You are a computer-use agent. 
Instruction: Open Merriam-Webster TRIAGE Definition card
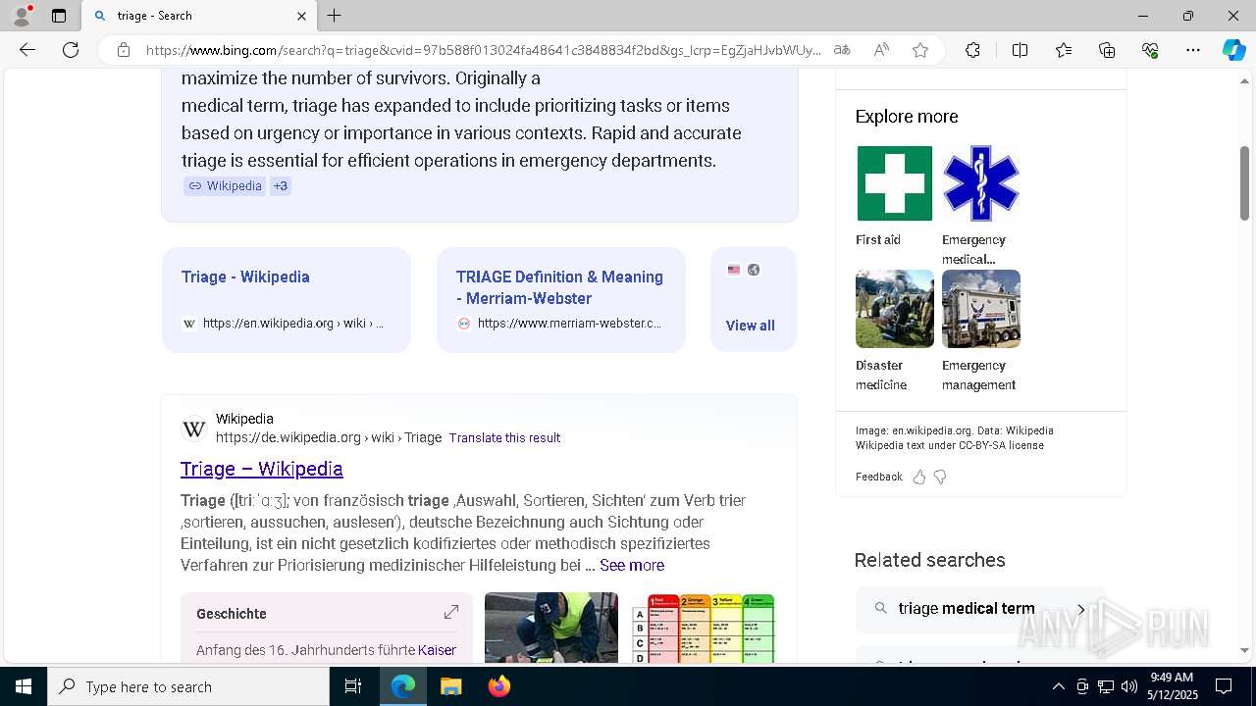click(x=561, y=300)
